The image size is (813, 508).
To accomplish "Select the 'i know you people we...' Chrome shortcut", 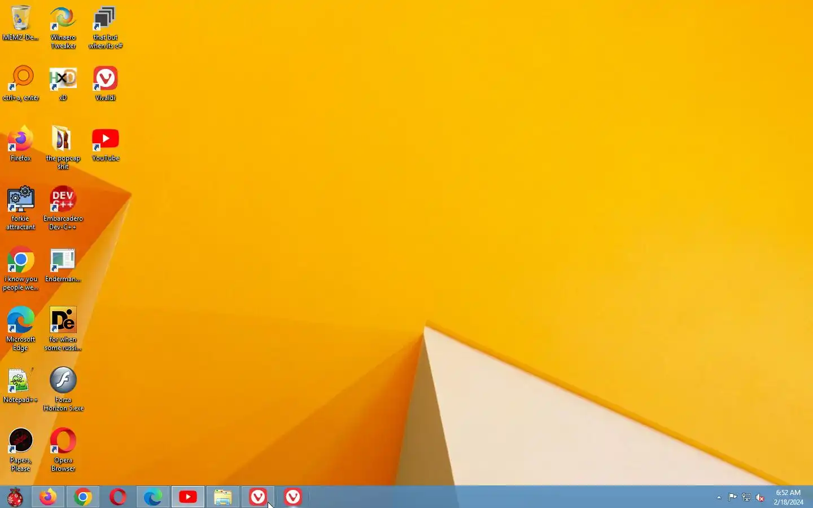I will (x=21, y=269).
